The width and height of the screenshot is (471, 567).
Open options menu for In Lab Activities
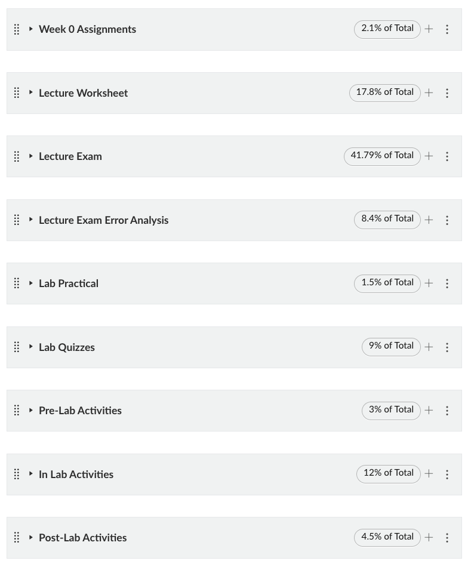coord(447,474)
